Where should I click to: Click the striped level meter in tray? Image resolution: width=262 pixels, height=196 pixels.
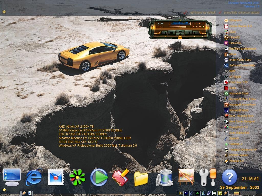pos(245,193)
